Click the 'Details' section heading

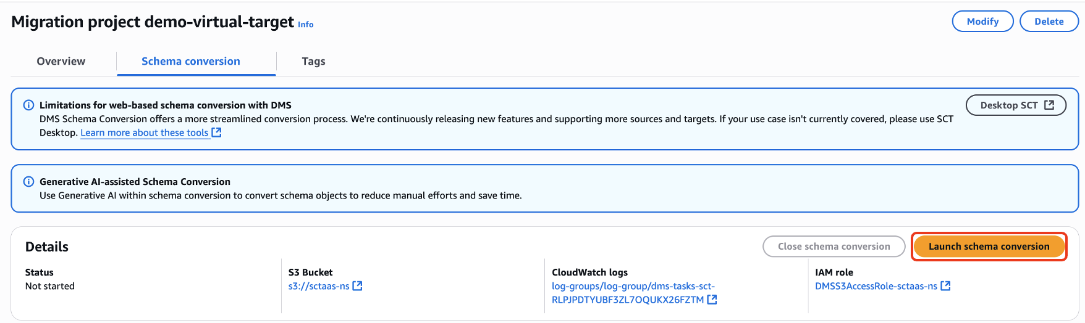click(47, 247)
